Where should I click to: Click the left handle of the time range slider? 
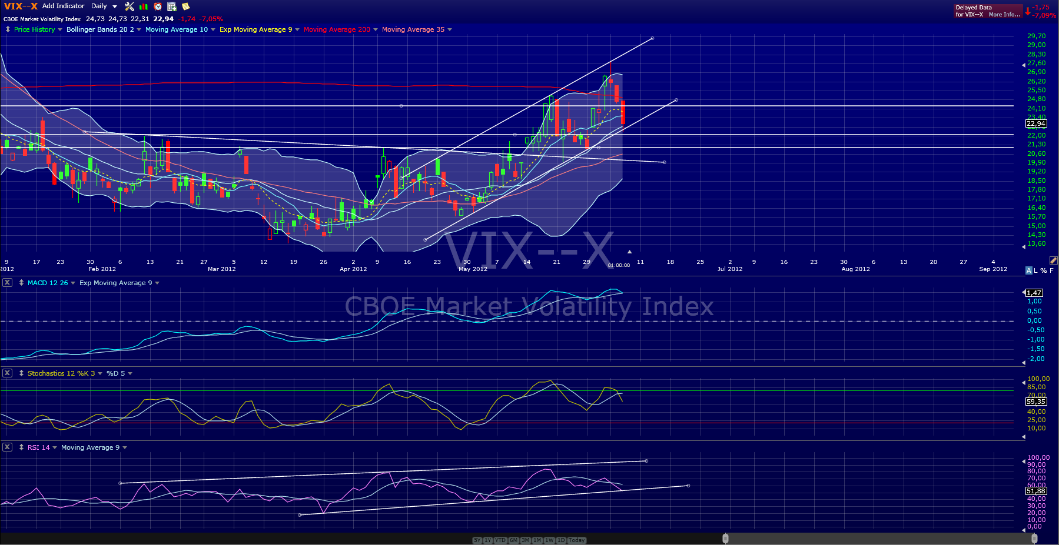click(726, 539)
